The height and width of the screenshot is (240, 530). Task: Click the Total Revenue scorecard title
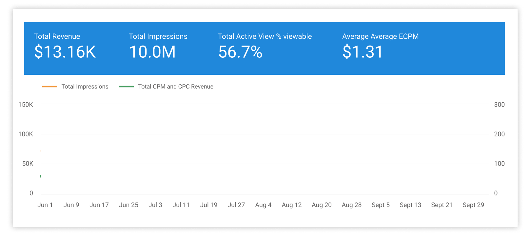57,36
